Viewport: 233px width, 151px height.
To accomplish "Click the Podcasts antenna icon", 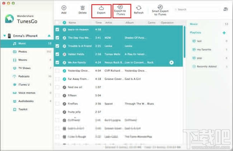I will [14, 76].
